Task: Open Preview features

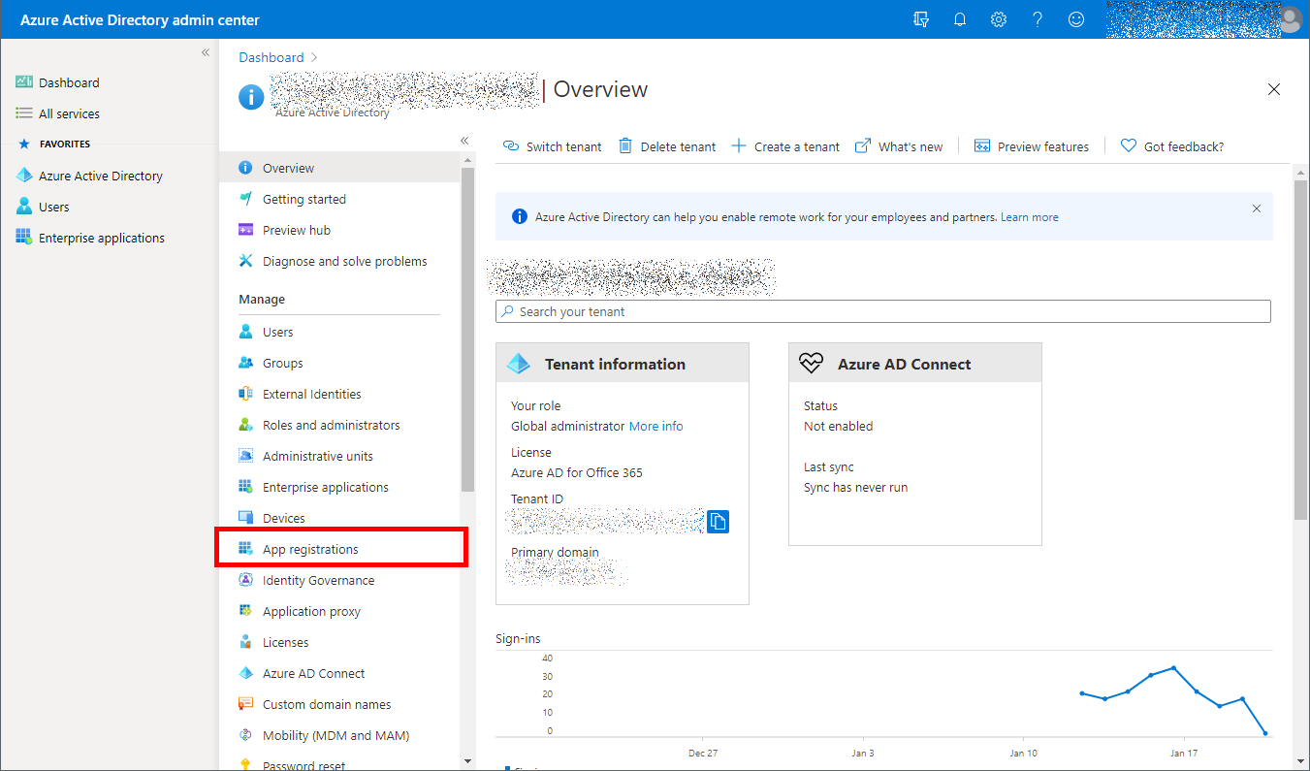Action: click(1032, 146)
